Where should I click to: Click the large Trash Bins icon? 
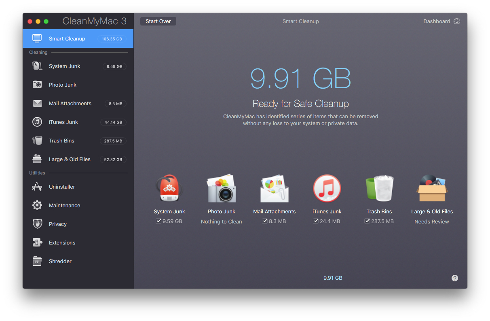click(x=379, y=189)
